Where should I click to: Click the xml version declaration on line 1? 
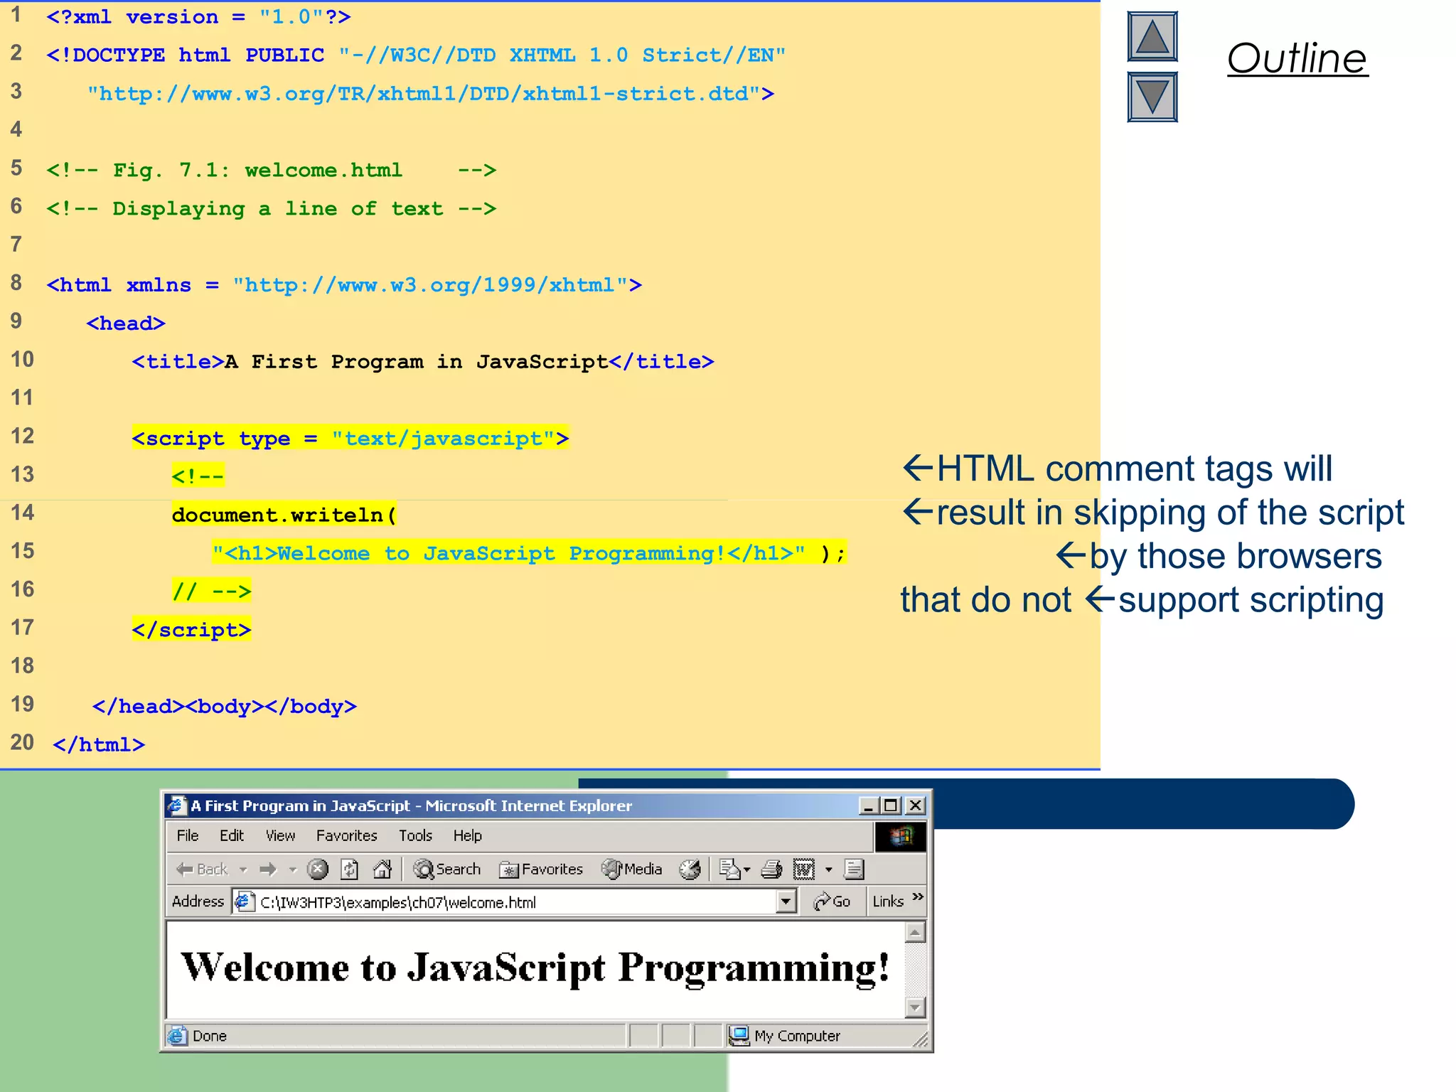pos(198,16)
